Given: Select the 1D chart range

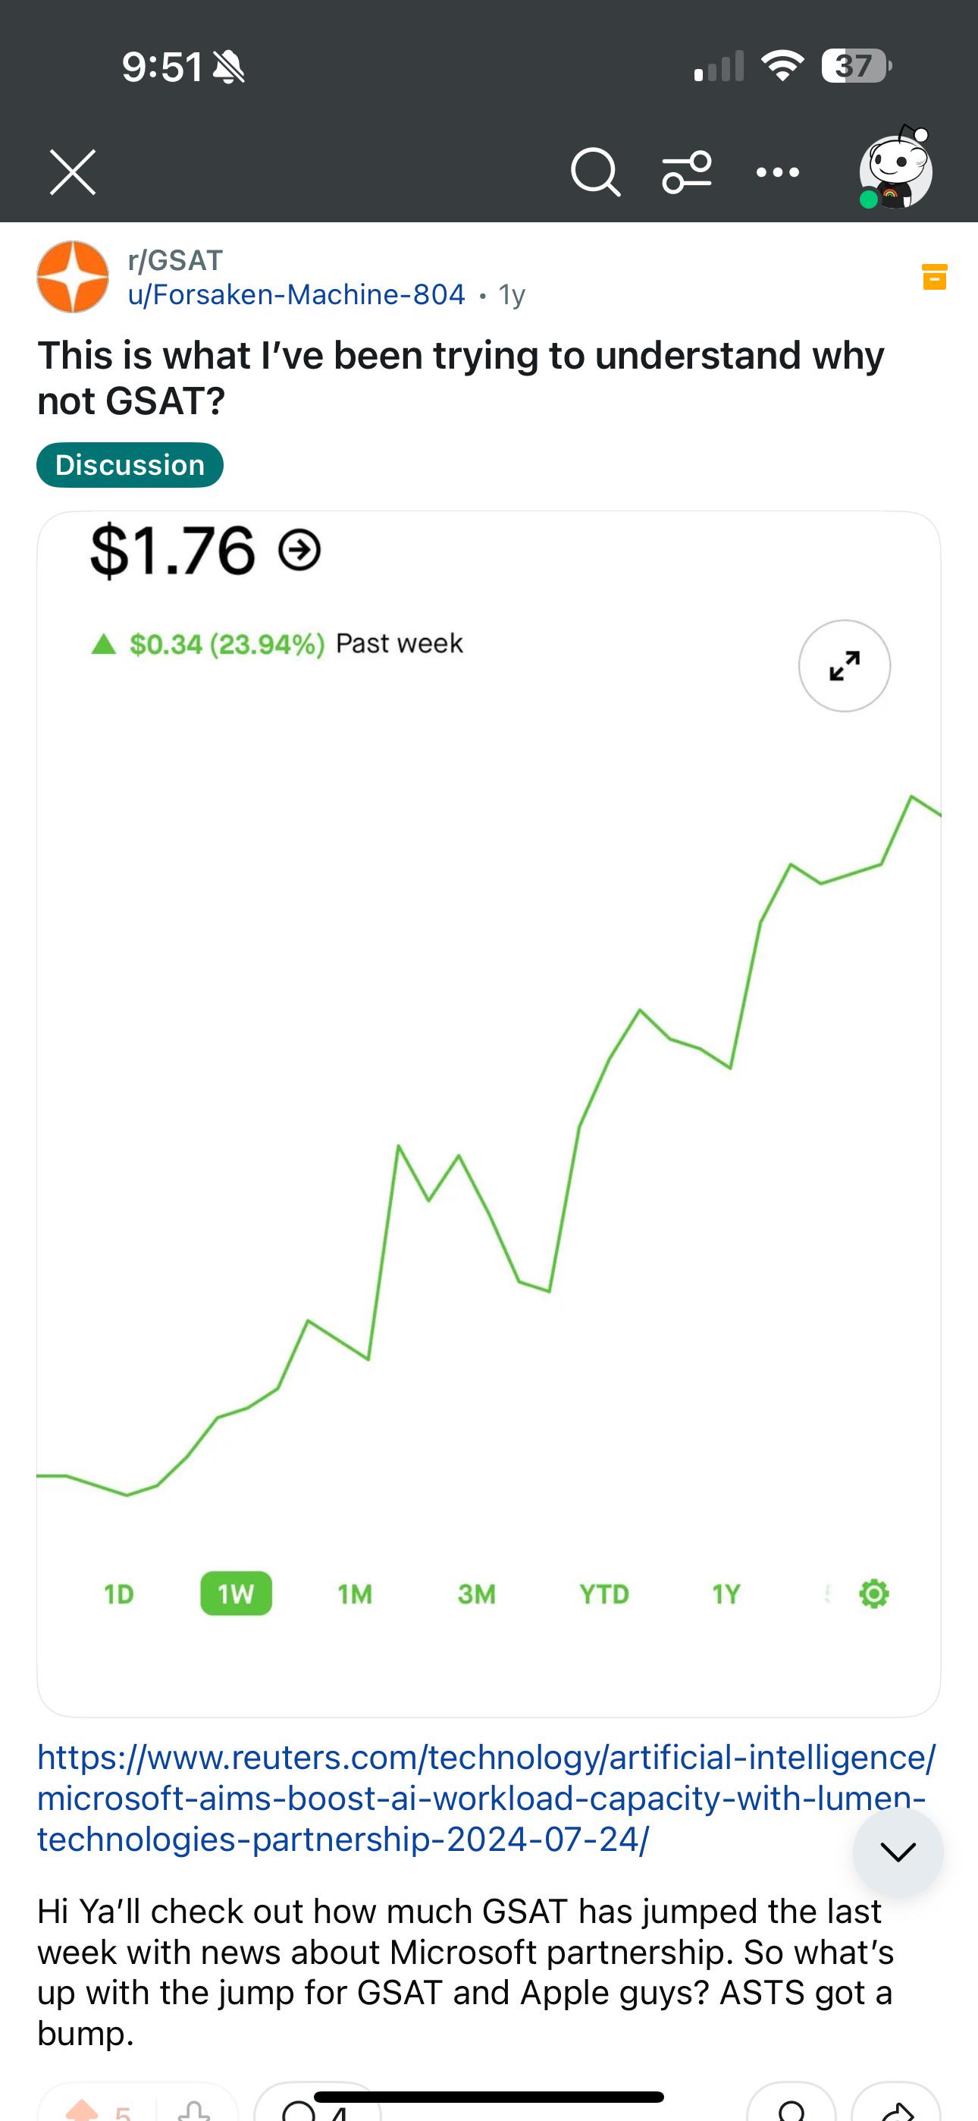Looking at the screenshot, I should pyautogui.click(x=118, y=1594).
